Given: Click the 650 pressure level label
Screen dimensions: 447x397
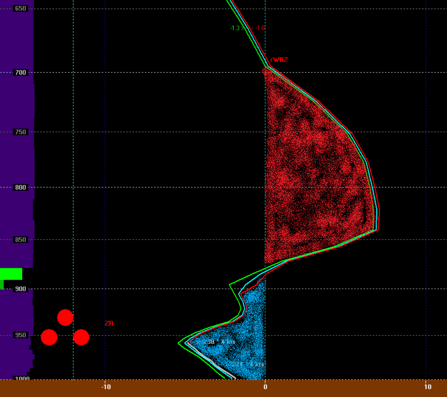Looking at the screenshot, I should tap(20, 8).
